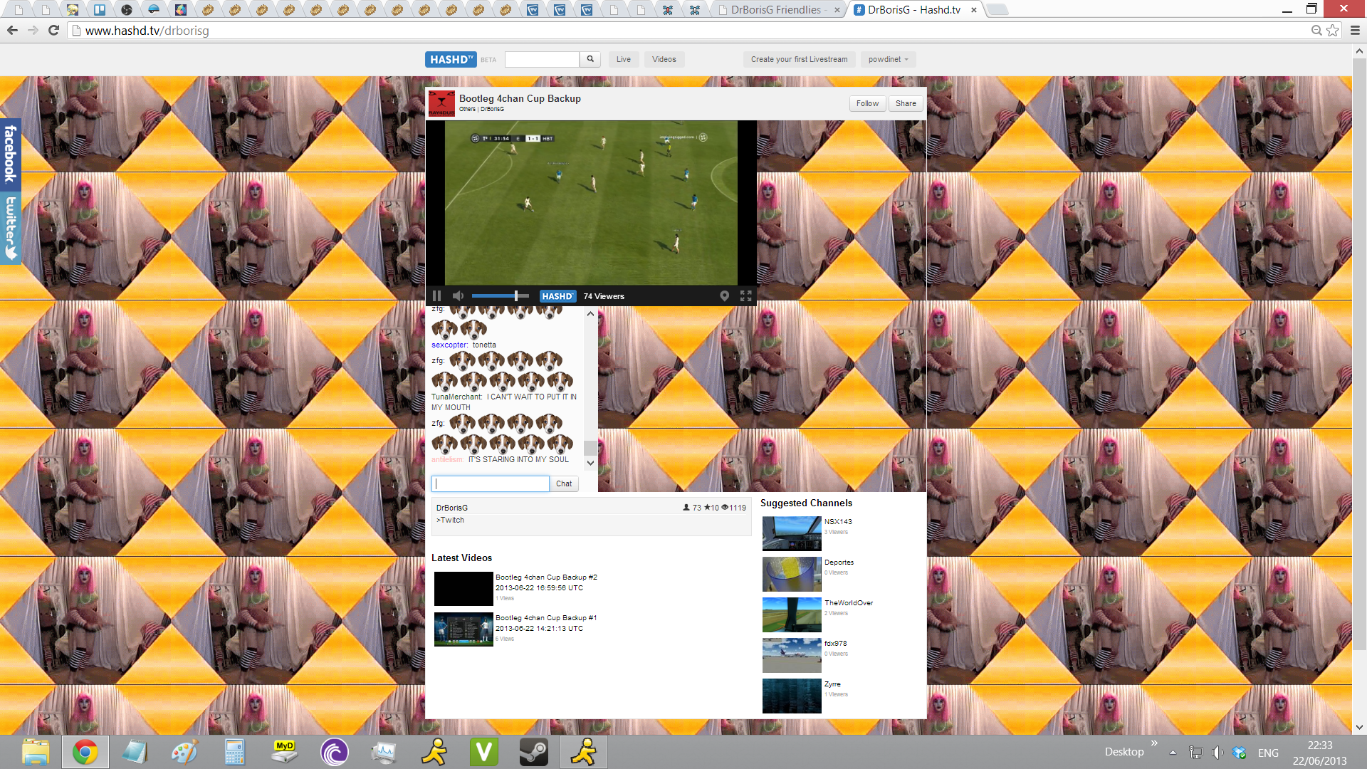Click the TunaMerchant username in chat
The height and width of the screenshot is (769, 1367).
(456, 397)
